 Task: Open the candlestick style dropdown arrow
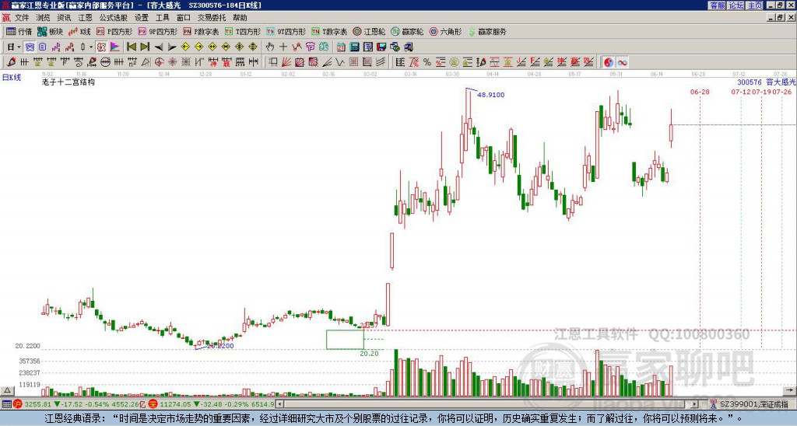[x=91, y=47]
